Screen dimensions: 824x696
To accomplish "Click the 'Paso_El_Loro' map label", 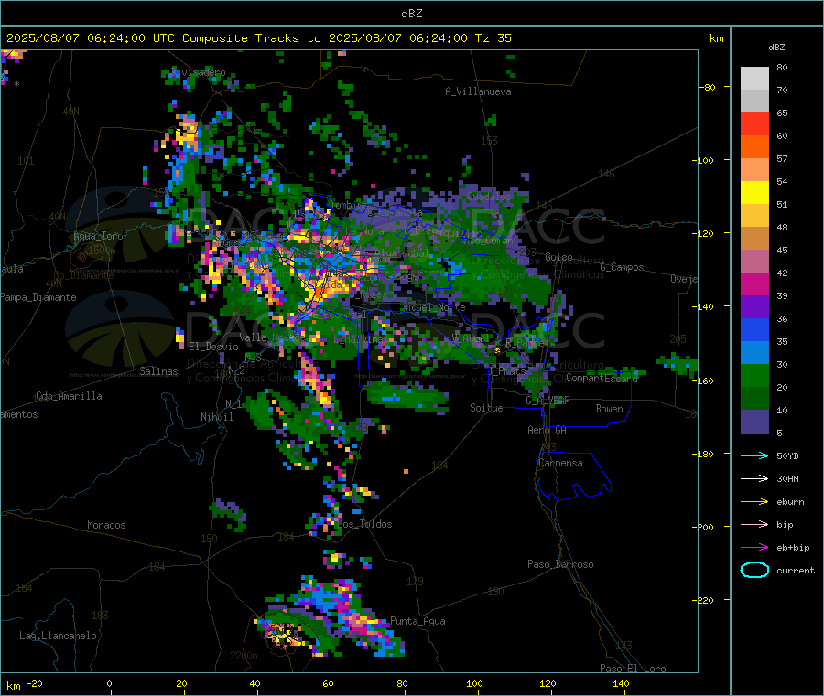I will (633, 669).
